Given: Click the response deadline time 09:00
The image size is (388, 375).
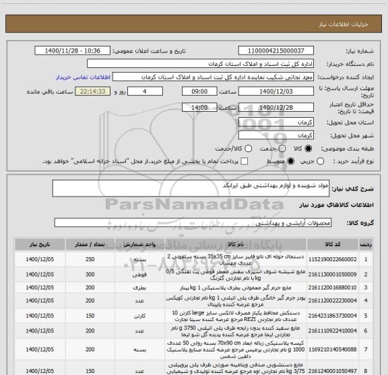Looking at the screenshot, I should tap(199, 92).
